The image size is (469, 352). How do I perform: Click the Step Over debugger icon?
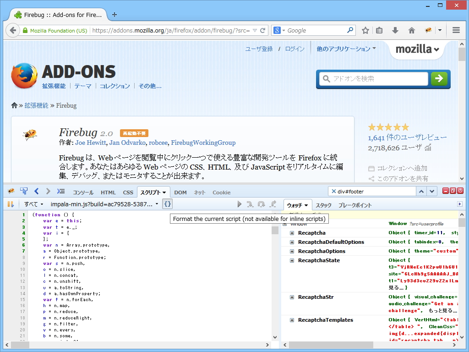[x=261, y=204]
